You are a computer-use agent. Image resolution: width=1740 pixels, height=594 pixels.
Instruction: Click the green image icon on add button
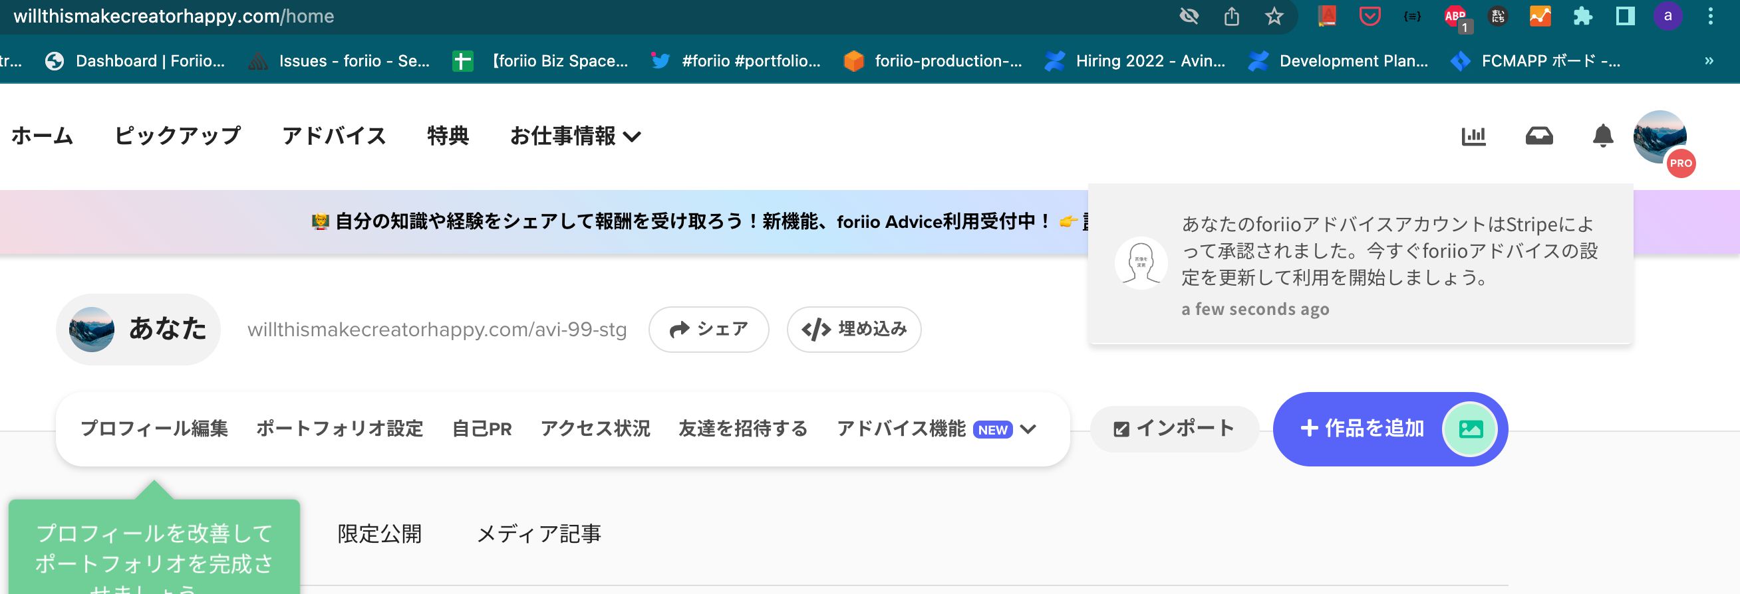coord(1471,429)
